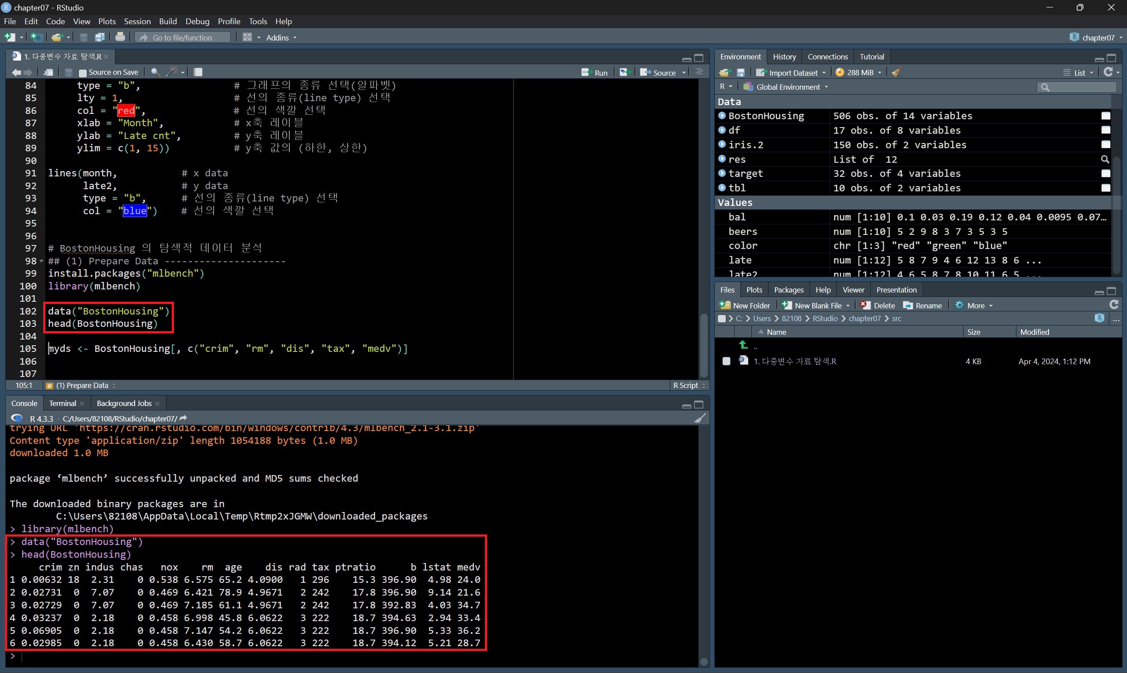Click the broom icon to clear the console
This screenshot has height=673, width=1127.
pos(700,418)
